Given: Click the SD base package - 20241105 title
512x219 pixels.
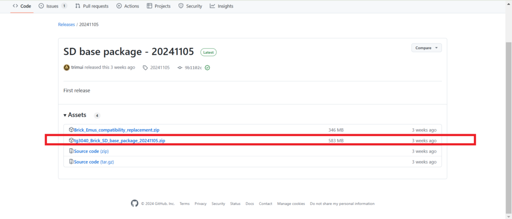Looking at the screenshot, I should click(x=128, y=51).
